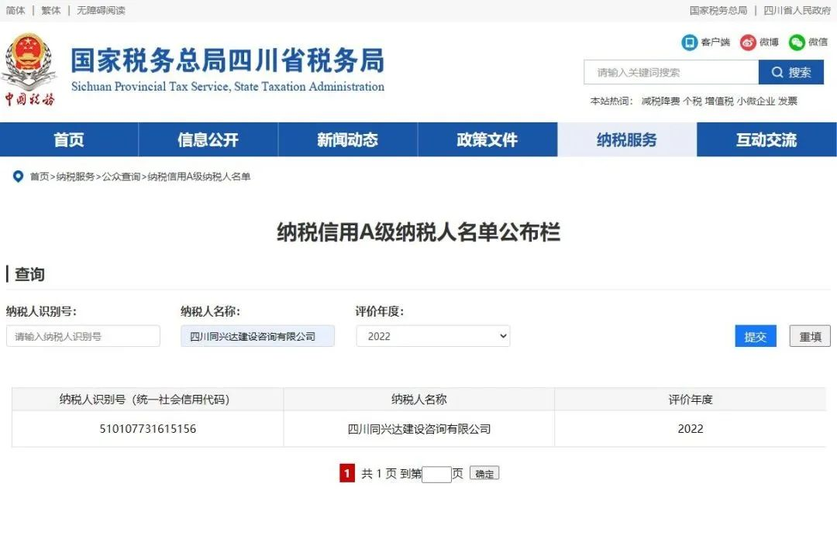Go to 公众查询 in breadcrumb

pos(121,177)
